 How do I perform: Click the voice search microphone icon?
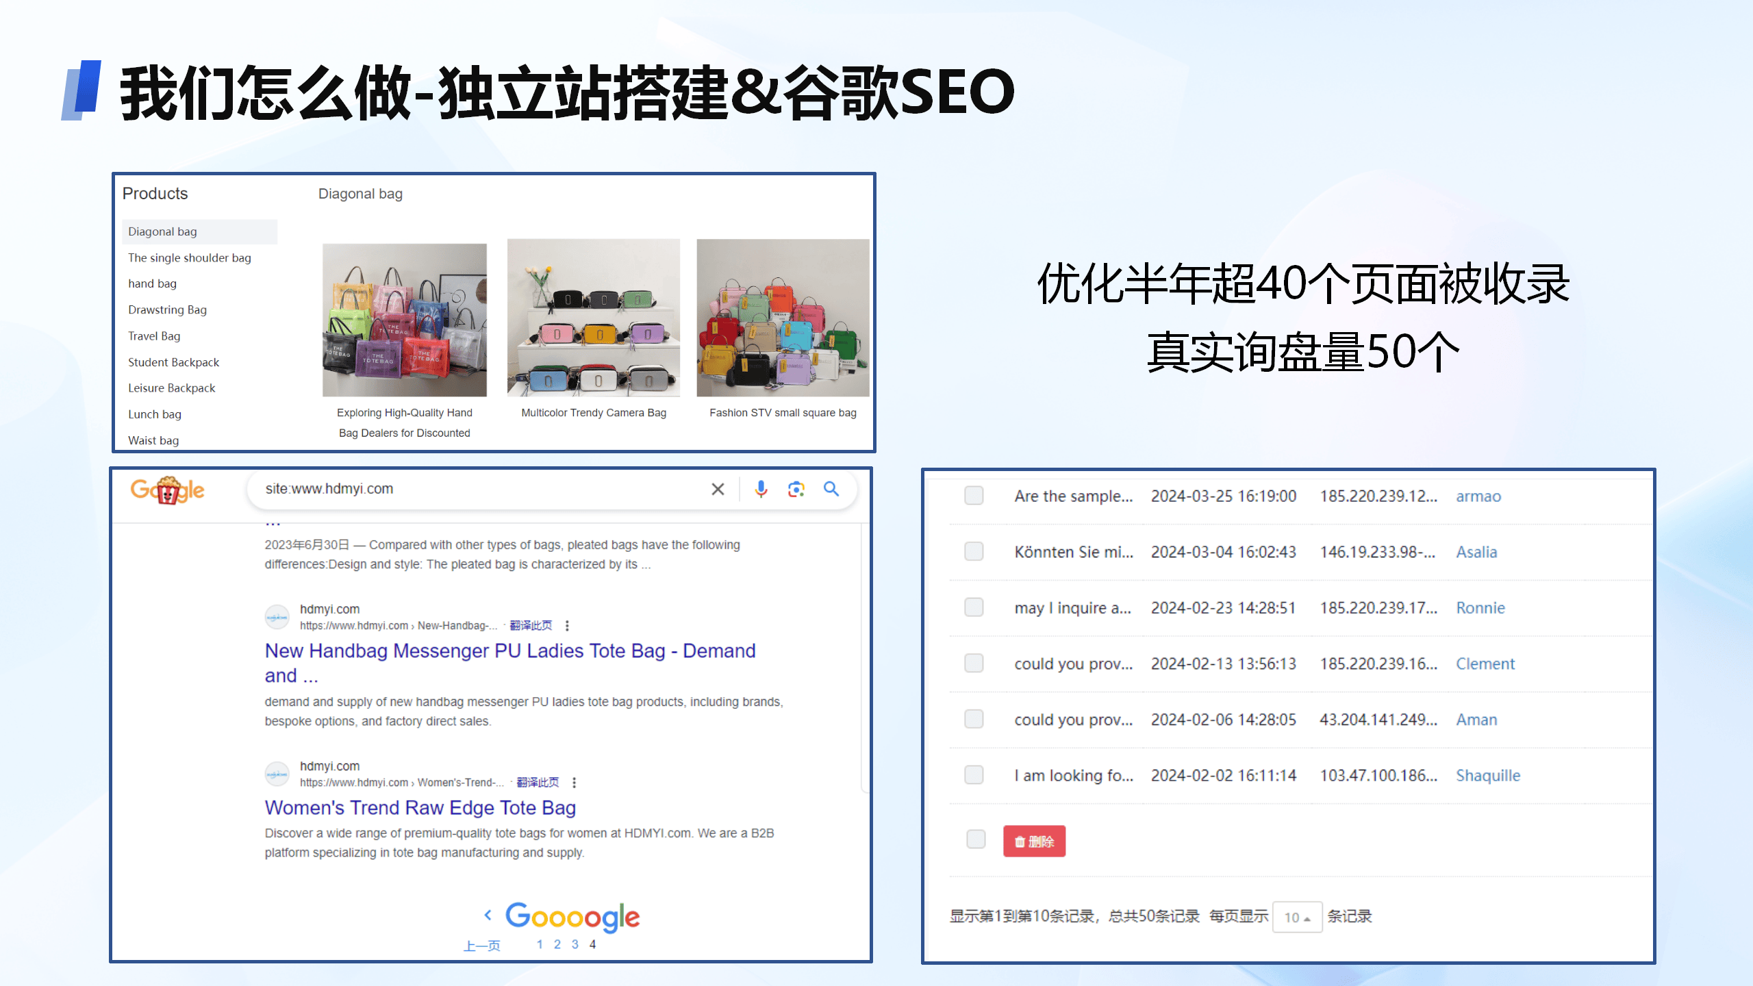pyautogui.click(x=761, y=489)
